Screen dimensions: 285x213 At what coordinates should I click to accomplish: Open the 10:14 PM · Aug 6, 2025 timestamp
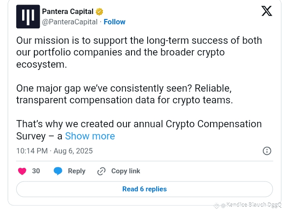coord(55,151)
